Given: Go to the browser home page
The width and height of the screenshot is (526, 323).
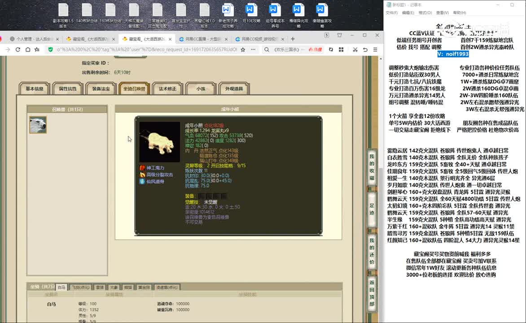Looking at the screenshot, I should [28, 50].
